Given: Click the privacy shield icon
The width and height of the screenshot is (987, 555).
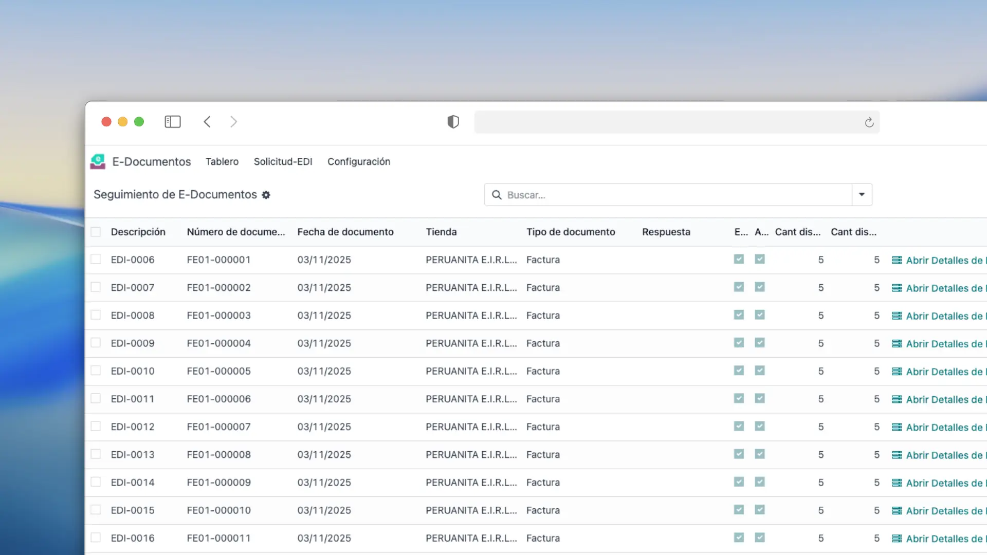Looking at the screenshot, I should coord(453,122).
